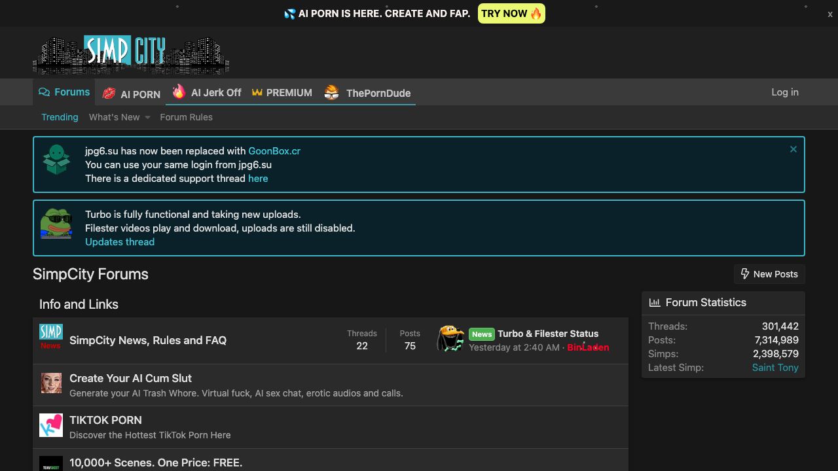Click the green cube mascot icon
Screen dimensions: 838x471
pos(56,160)
